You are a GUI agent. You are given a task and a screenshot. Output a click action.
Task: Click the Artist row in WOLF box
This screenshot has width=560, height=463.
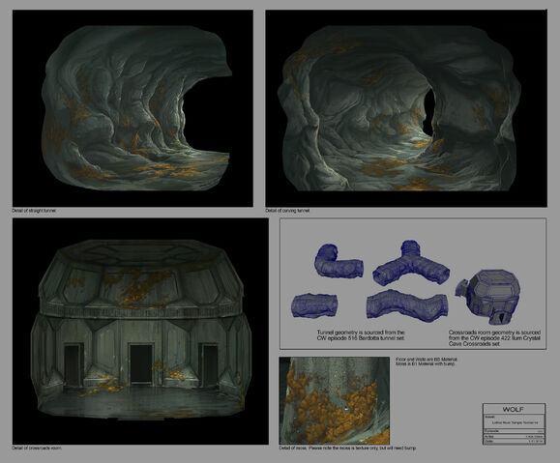tap(514, 436)
